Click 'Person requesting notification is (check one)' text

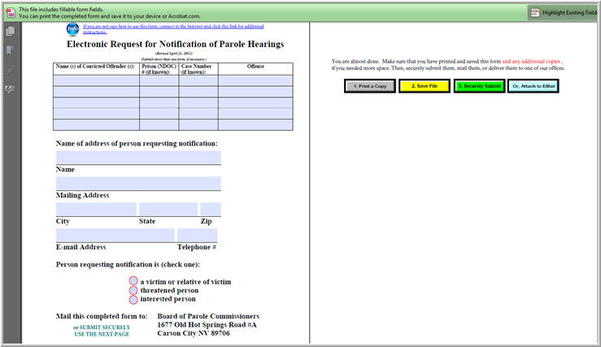128,264
